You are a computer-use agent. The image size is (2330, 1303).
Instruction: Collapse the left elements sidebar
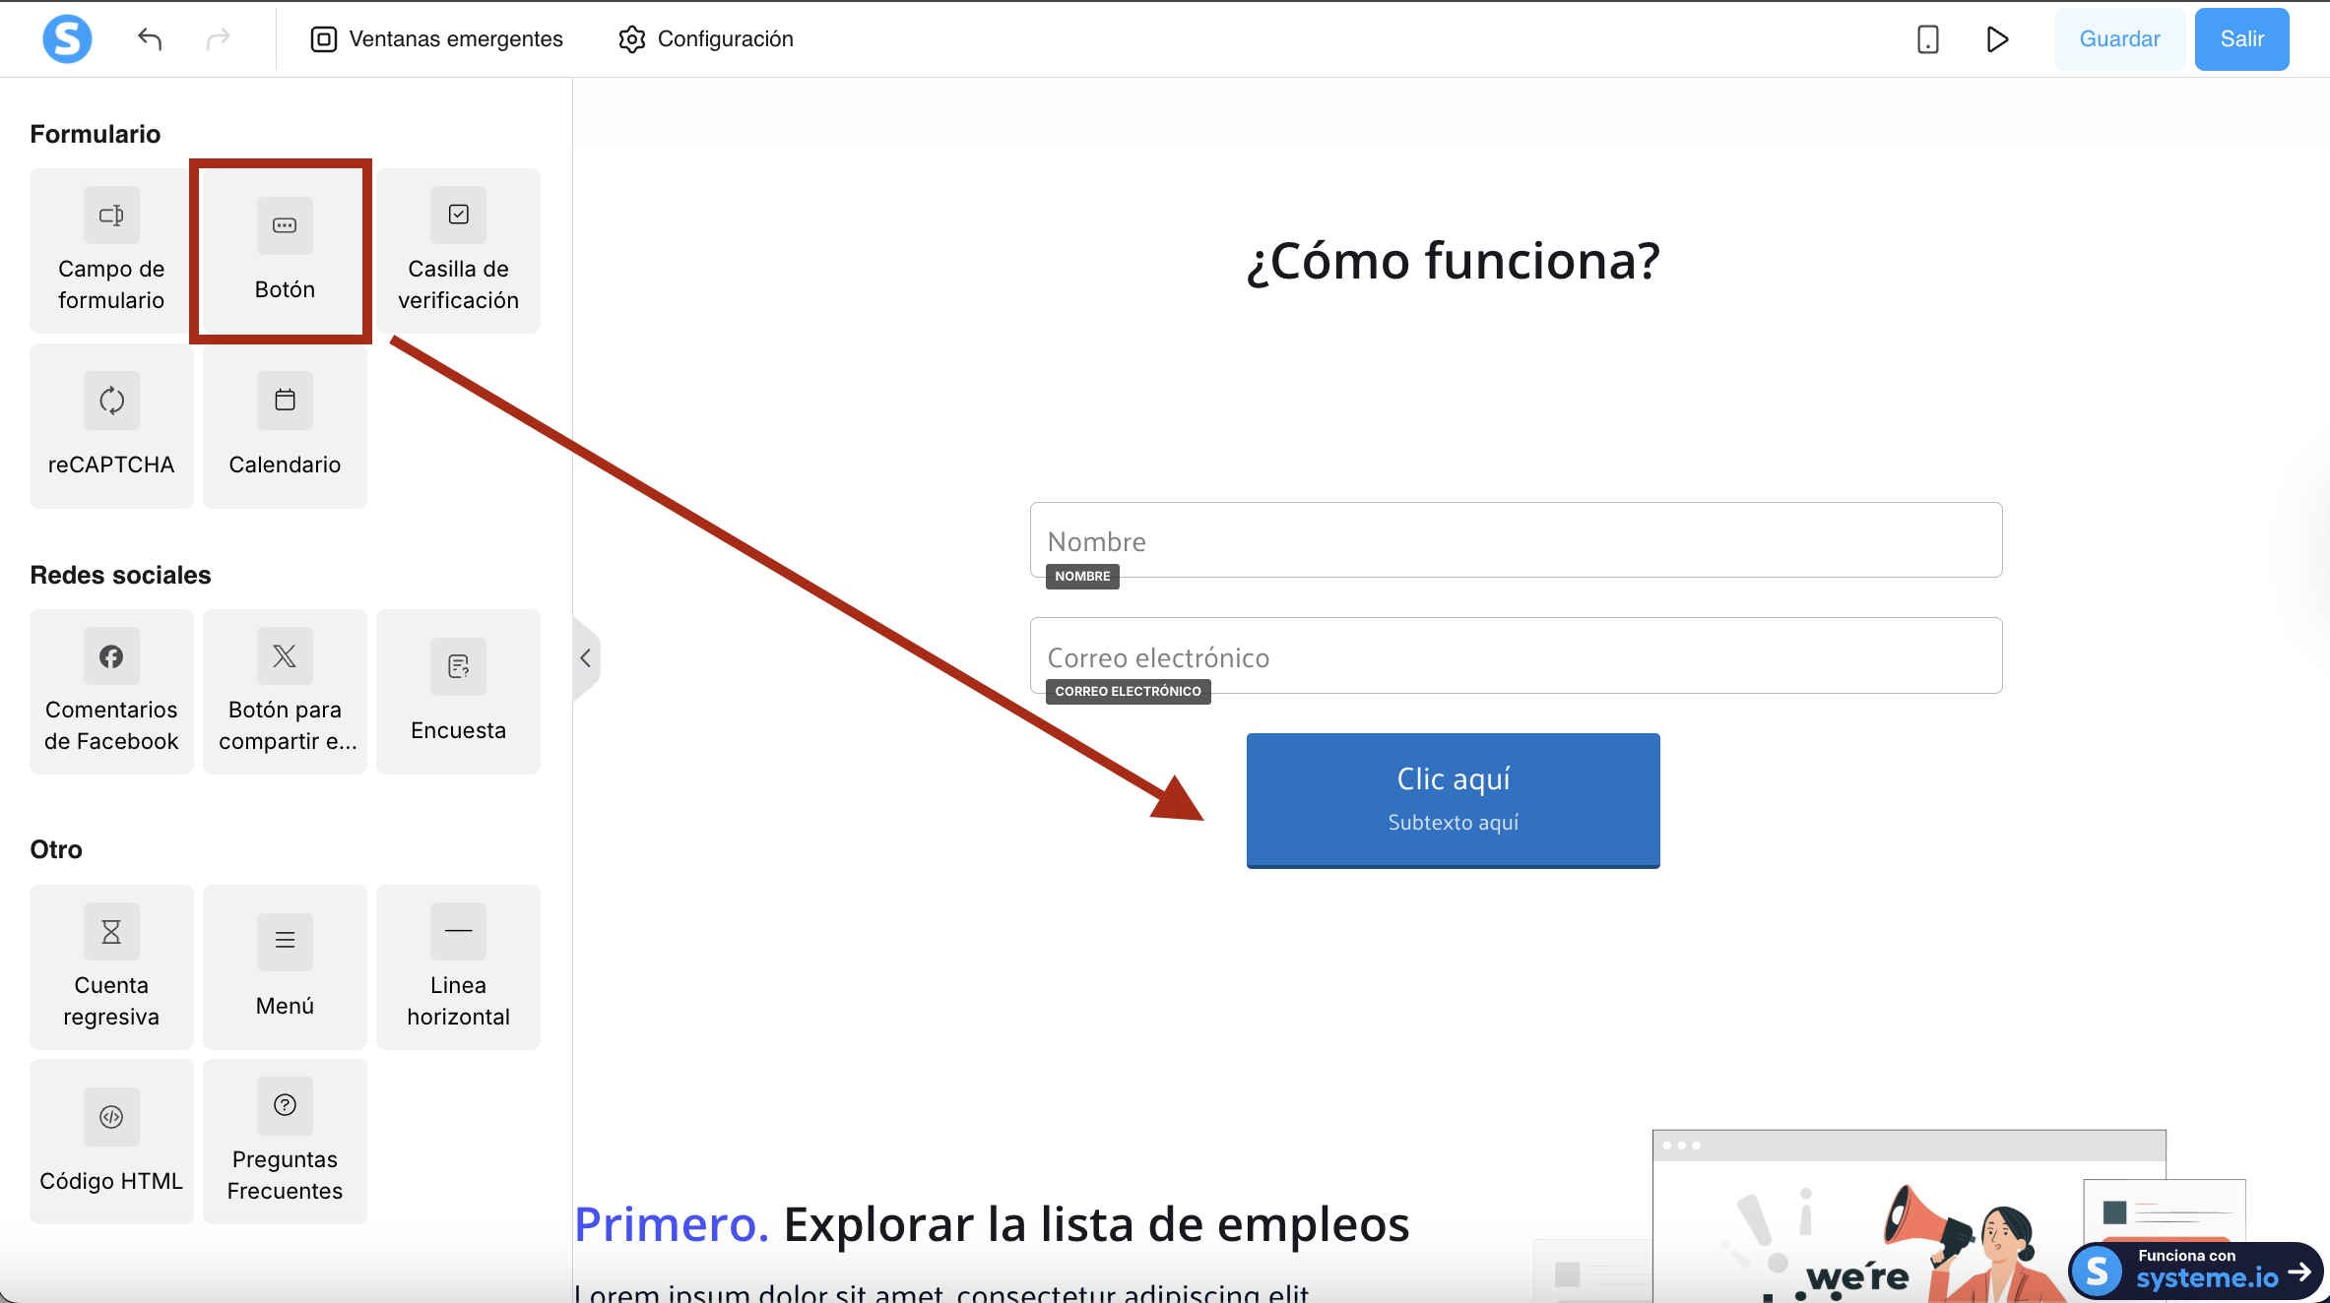coord(585,657)
